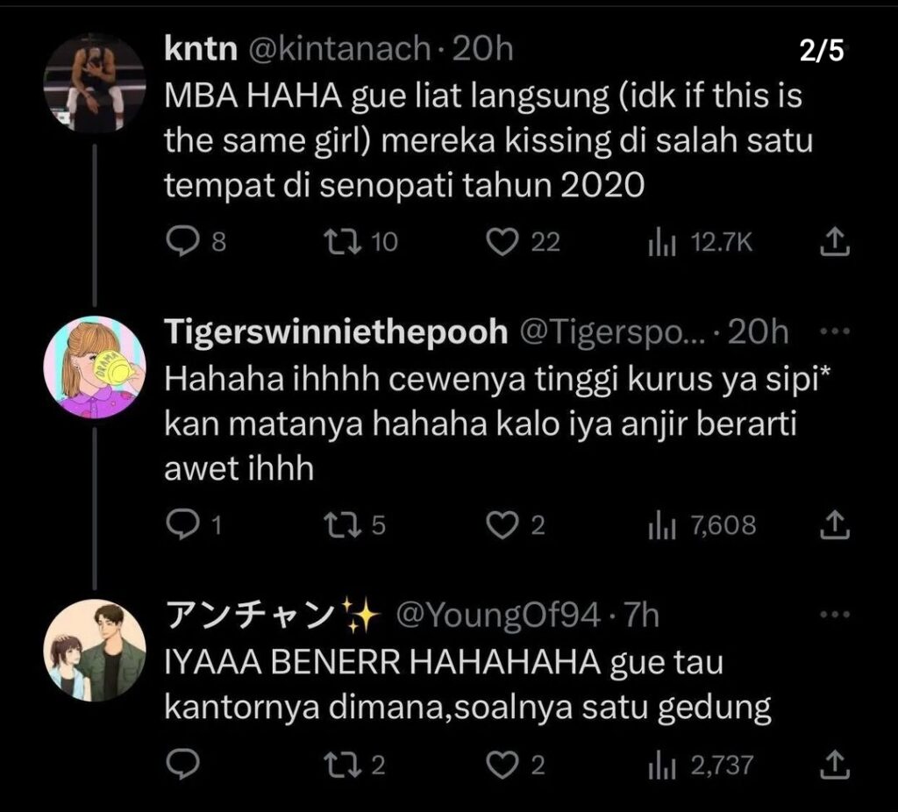The width and height of the screenshot is (898, 812).
Task: Share the @YoungOf94 tweet
Action: (836, 765)
